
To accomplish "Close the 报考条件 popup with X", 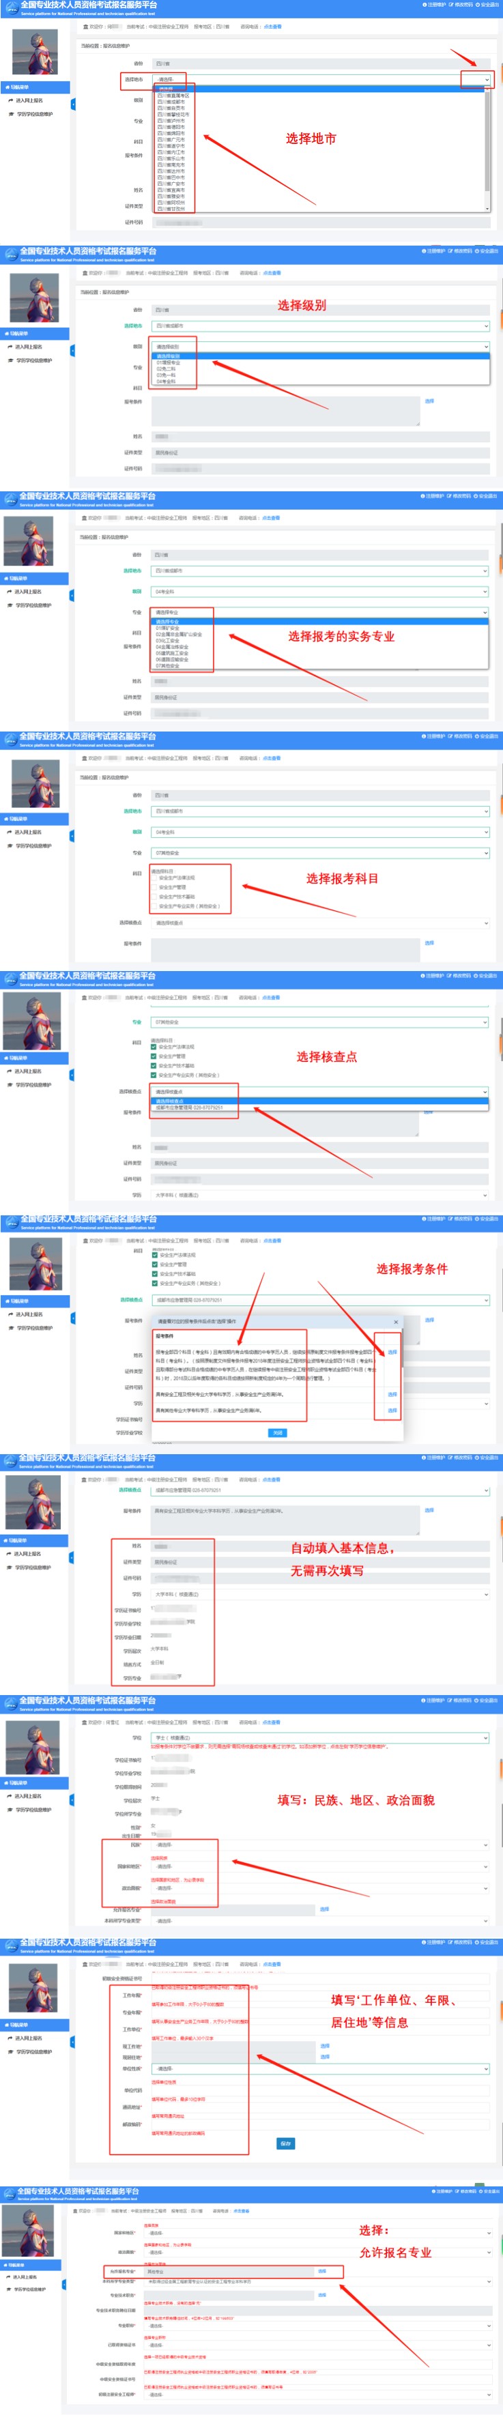I will (395, 1322).
